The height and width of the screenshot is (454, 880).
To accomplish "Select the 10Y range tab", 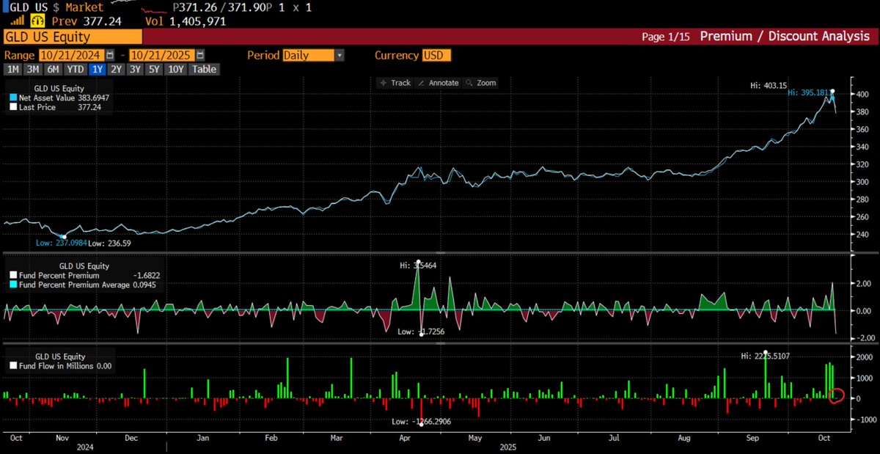I will tap(177, 69).
